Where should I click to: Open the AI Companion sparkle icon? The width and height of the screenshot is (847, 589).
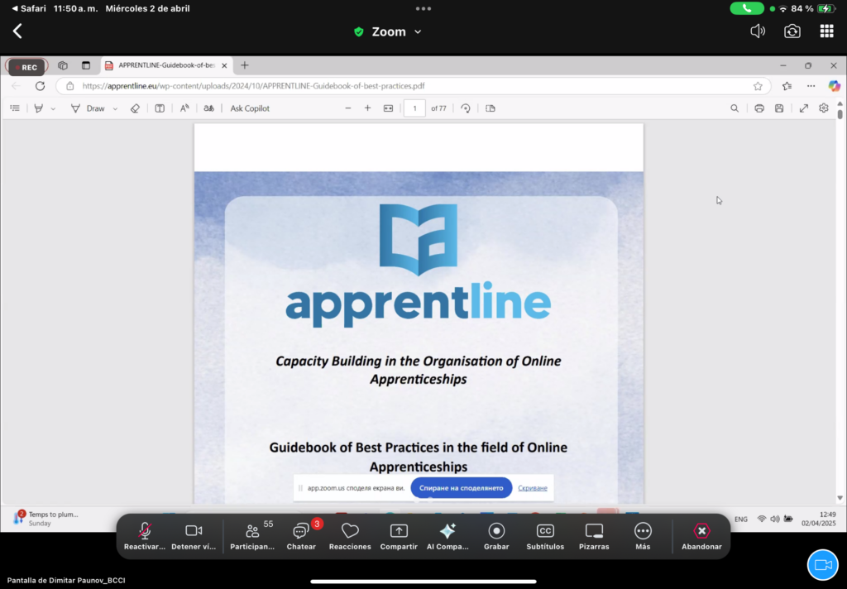tap(447, 535)
